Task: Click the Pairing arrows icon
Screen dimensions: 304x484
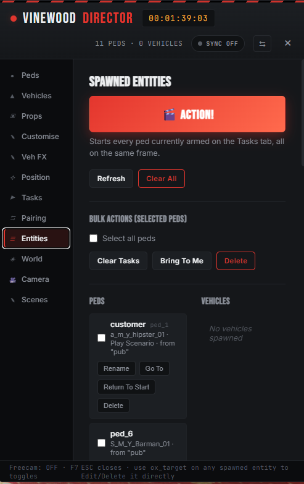Action: point(13,218)
